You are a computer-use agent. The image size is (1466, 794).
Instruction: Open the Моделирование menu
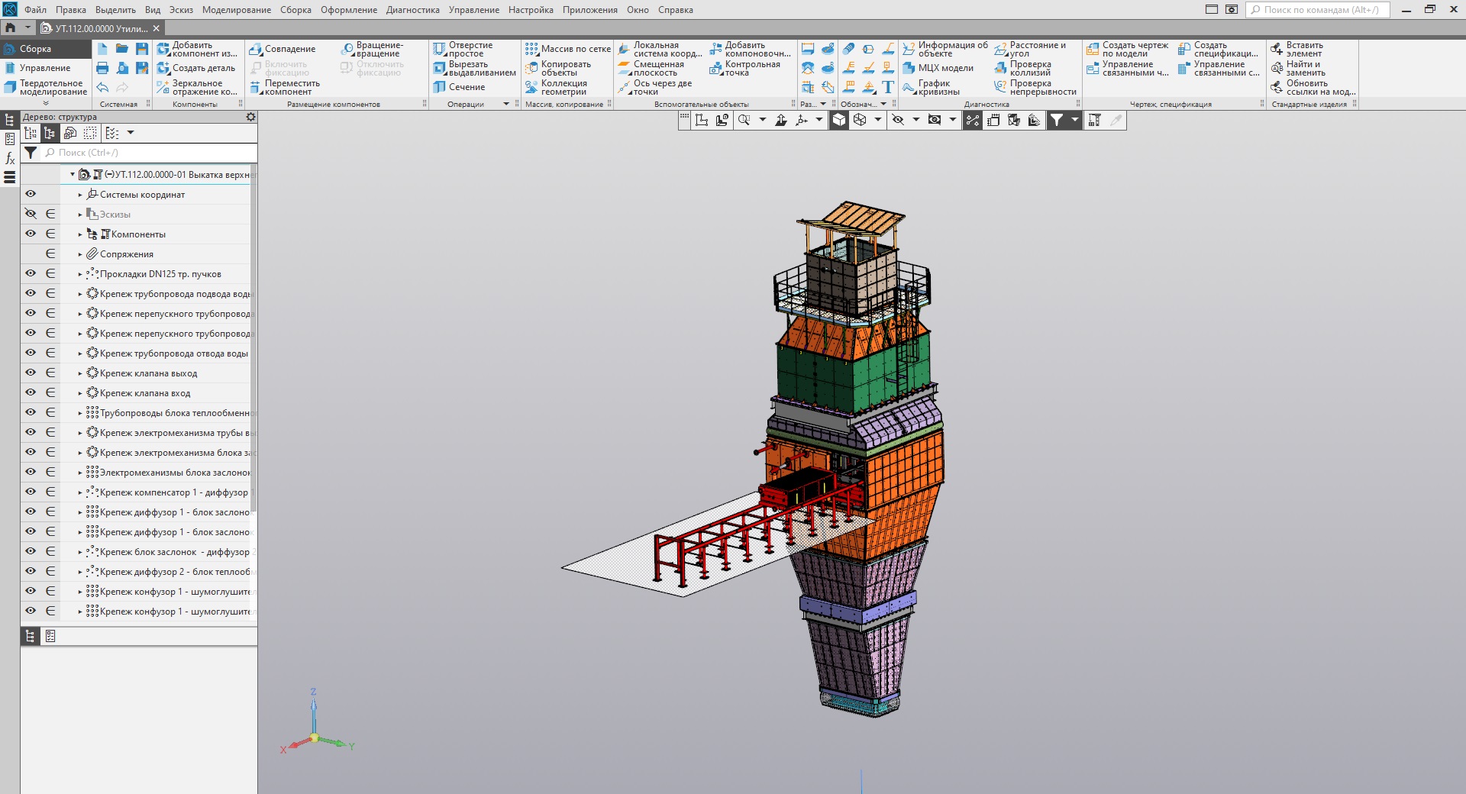236,10
